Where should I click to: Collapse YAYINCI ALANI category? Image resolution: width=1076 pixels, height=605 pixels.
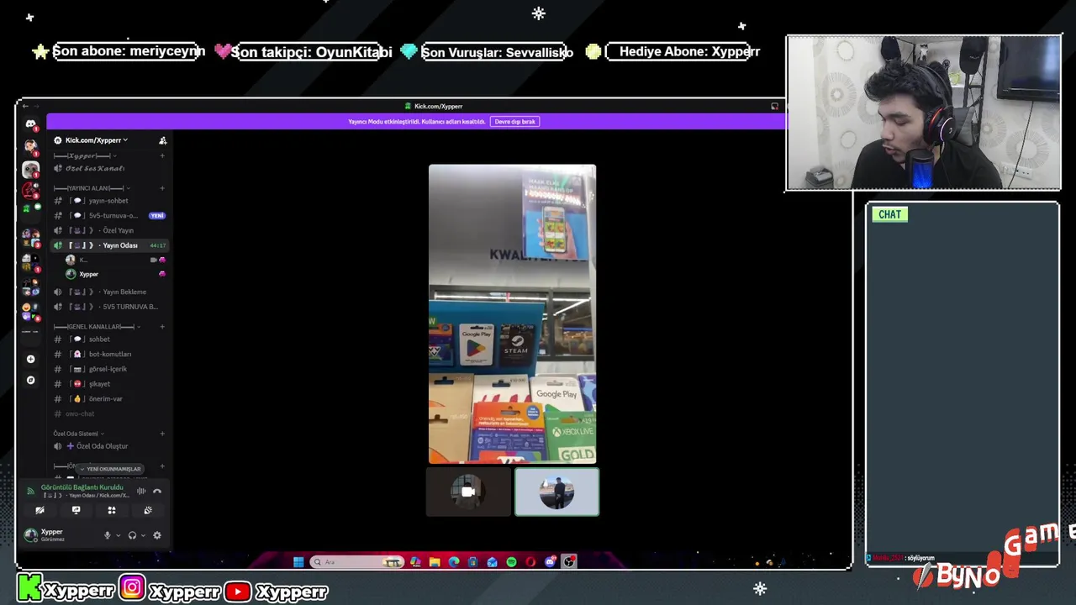click(x=91, y=188)
